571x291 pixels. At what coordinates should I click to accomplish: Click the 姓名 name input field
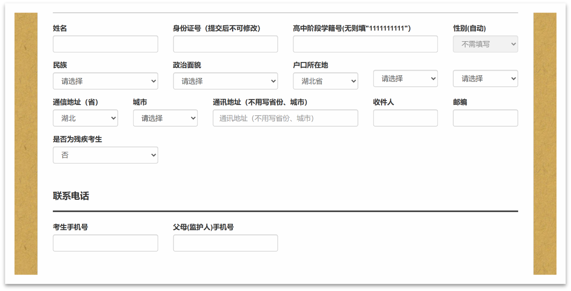click(105, 44)
